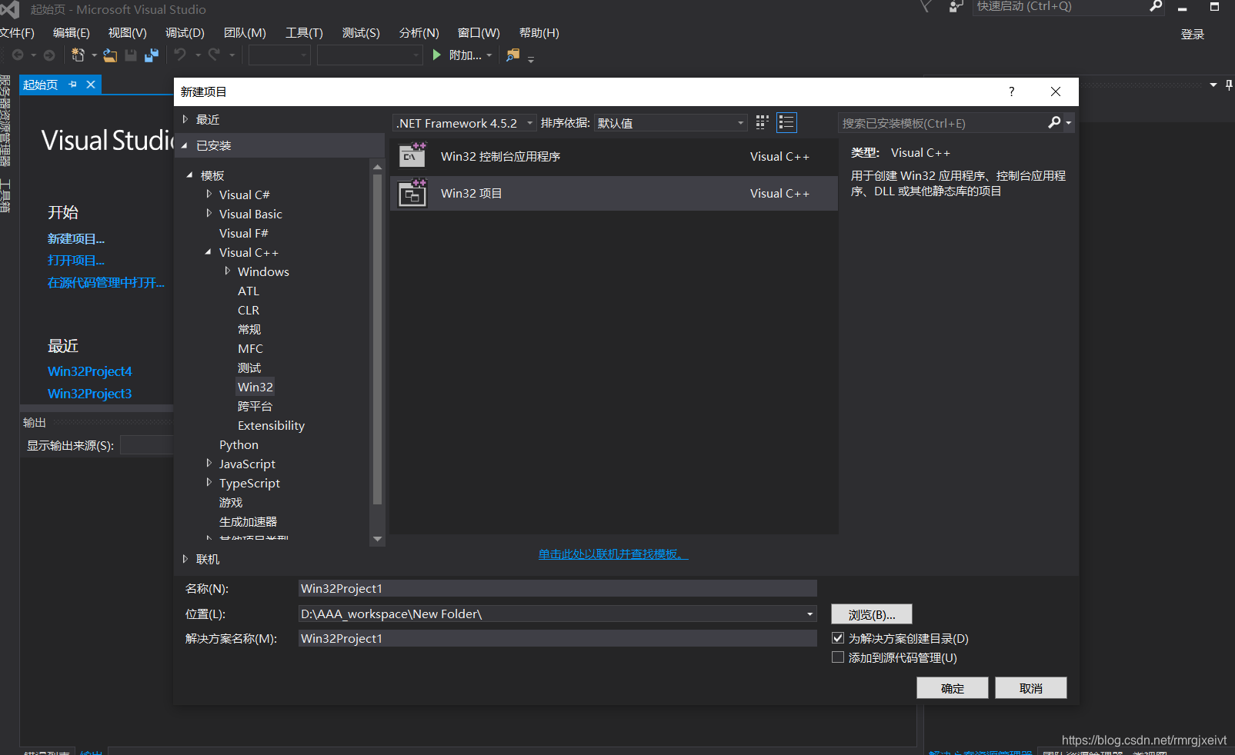Expand the TypeScript tree node
Image resolution: width=1235 pixels, height=755 pixels.
209,483
